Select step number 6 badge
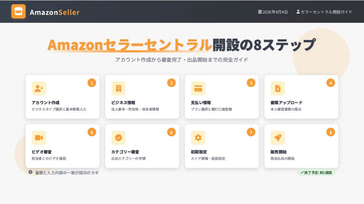The width and height of the screenshot is (364, 204). click(x=171, y=132)
